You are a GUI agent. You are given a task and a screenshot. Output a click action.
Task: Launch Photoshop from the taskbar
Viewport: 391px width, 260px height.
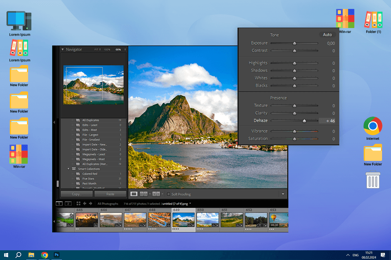click(57, 255)
